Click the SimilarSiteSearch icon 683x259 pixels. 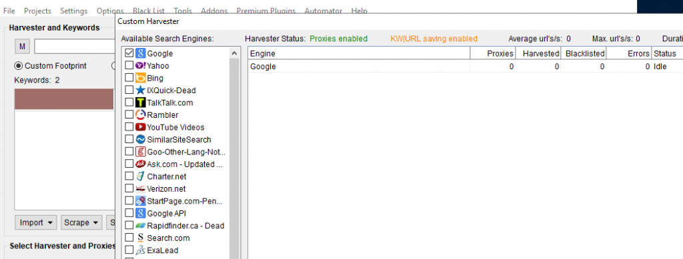[x=140, y=140]
